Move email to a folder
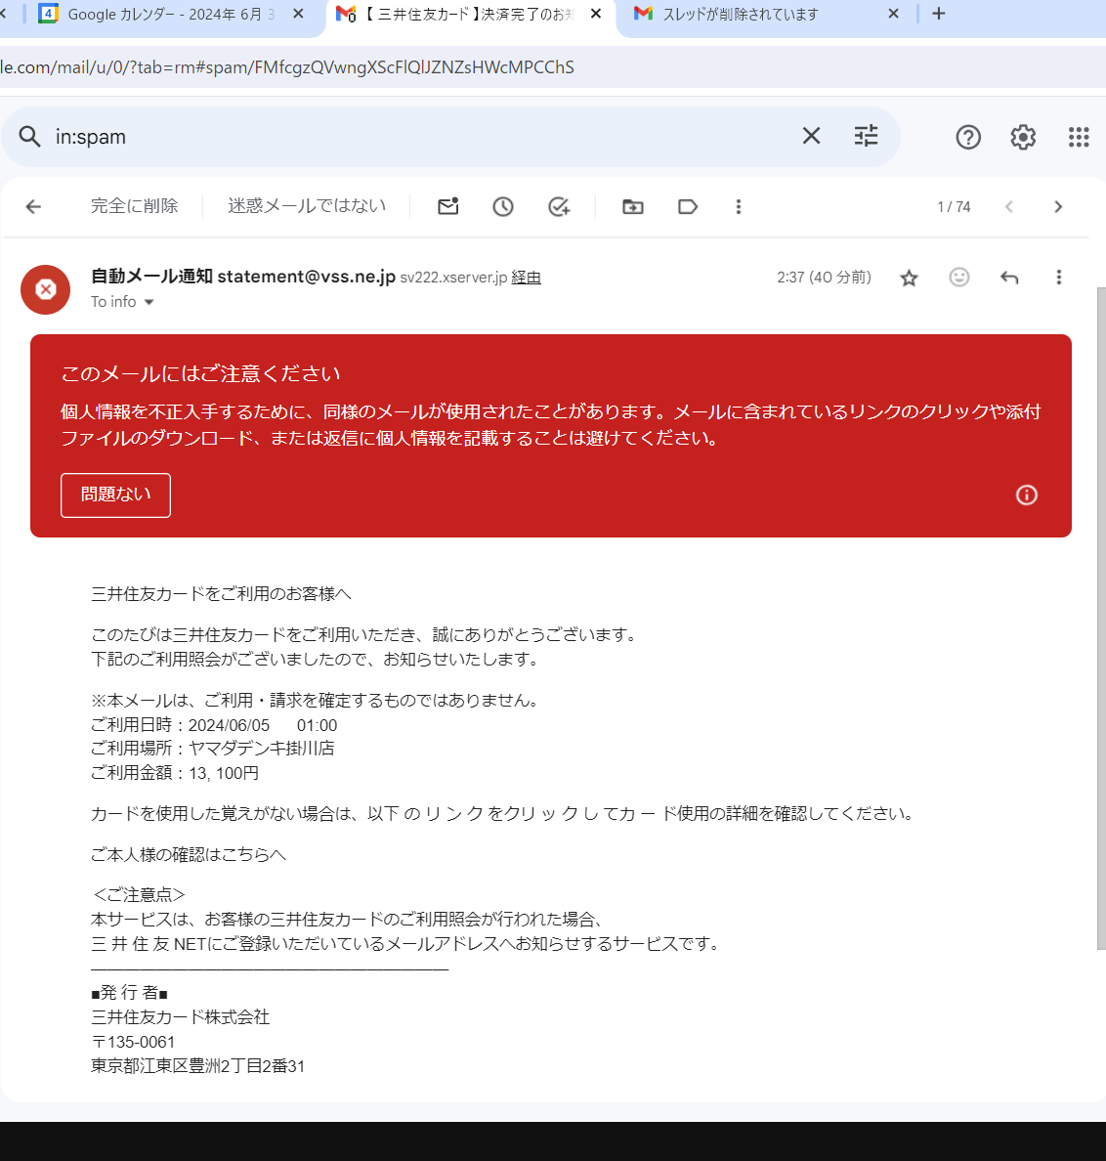This screenshot has width=1106, height=1161. point(633,206)
